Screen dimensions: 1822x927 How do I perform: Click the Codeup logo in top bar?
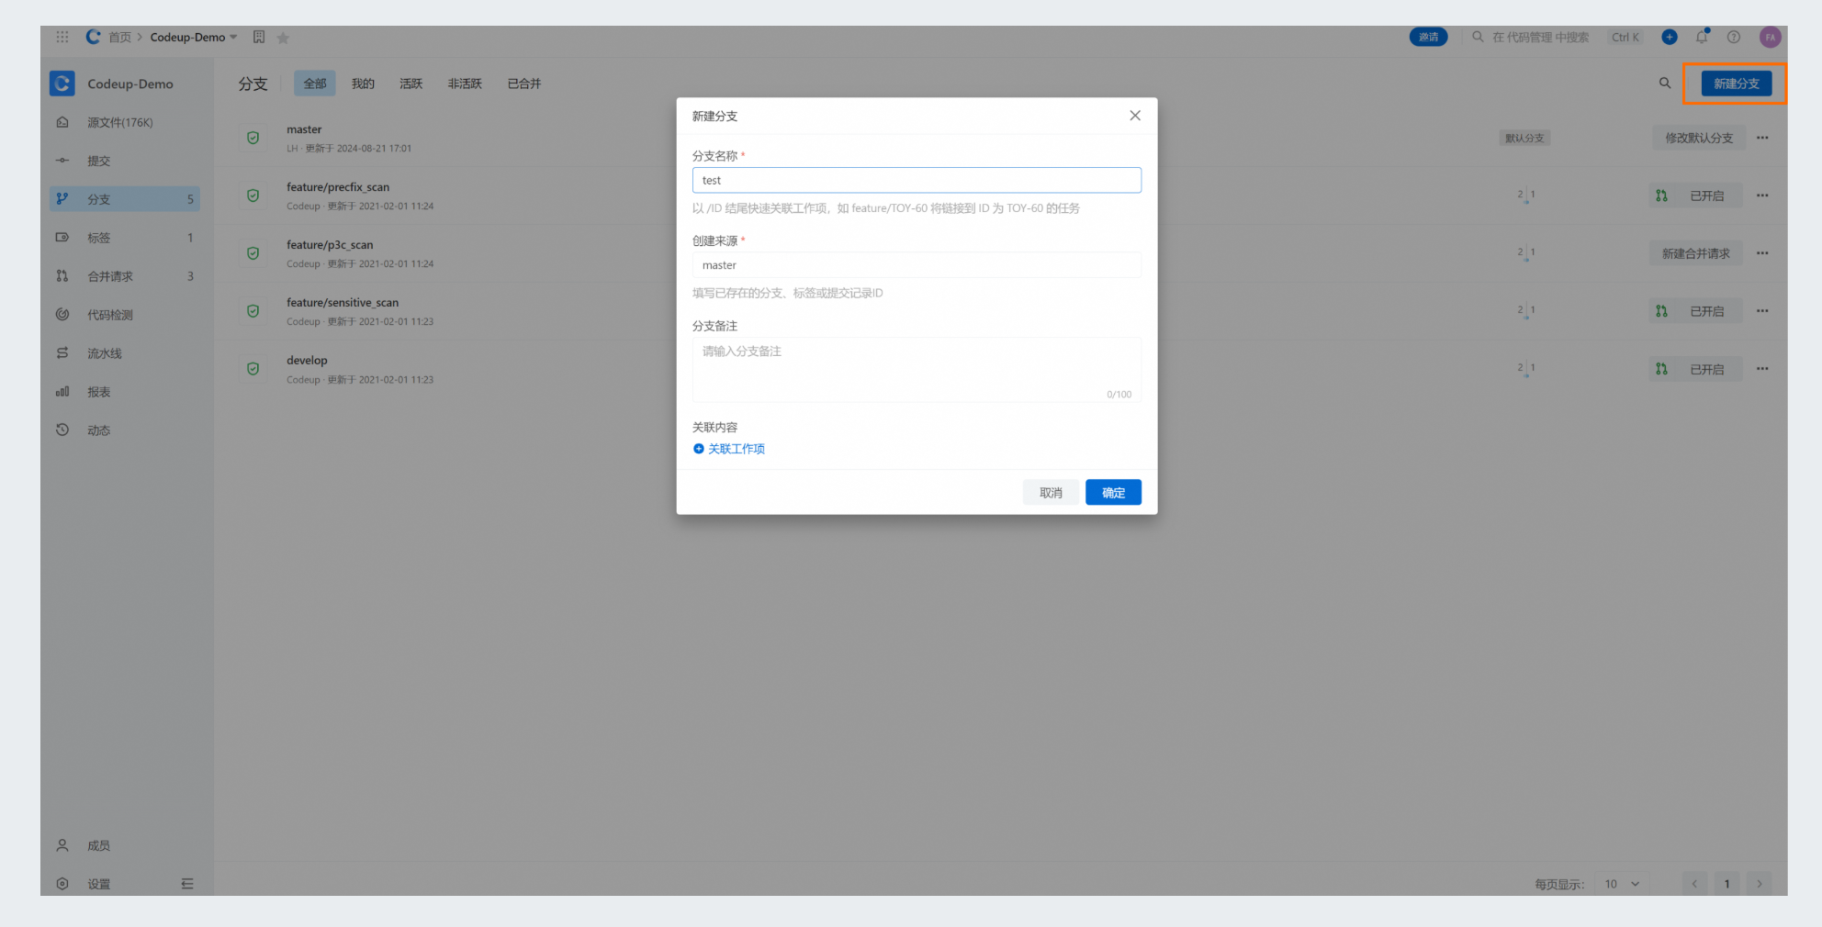pyautogui.click(x=93, y=37)
